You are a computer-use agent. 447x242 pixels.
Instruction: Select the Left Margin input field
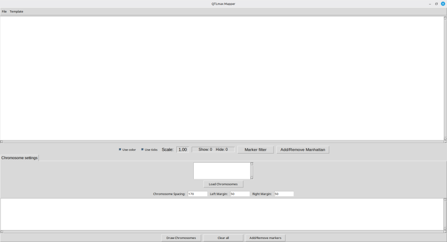[240, 194]
